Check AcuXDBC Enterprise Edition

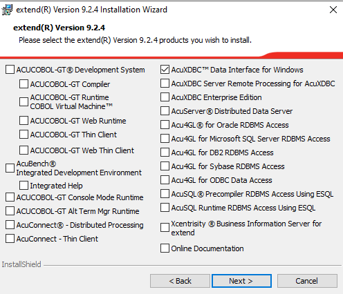[x=165, y=97]
